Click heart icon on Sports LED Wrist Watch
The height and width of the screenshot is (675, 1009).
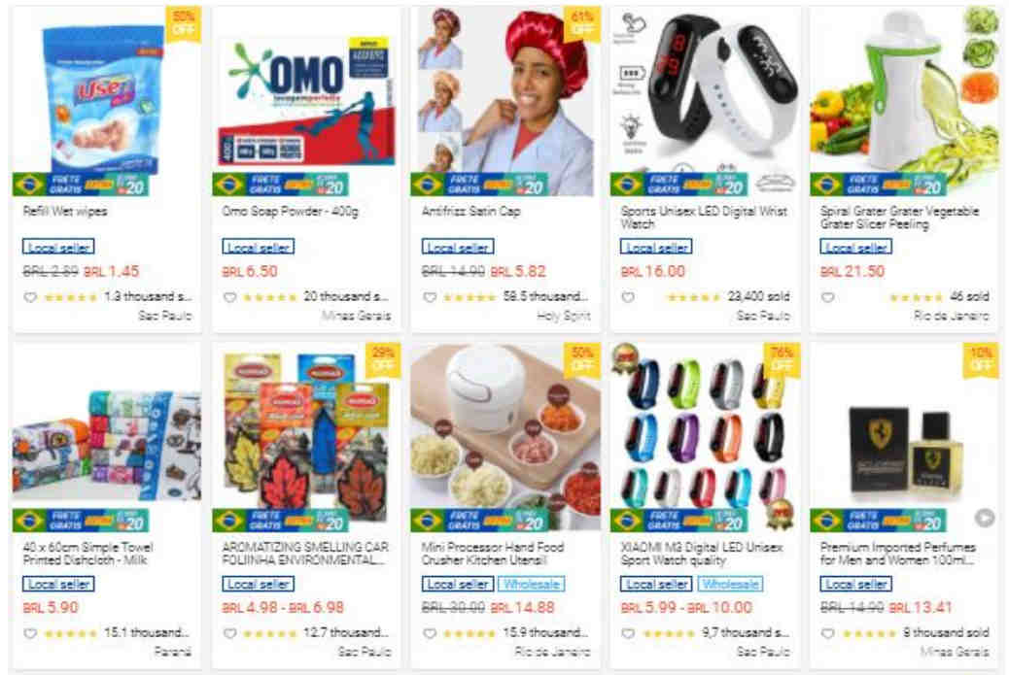[628, 297]
